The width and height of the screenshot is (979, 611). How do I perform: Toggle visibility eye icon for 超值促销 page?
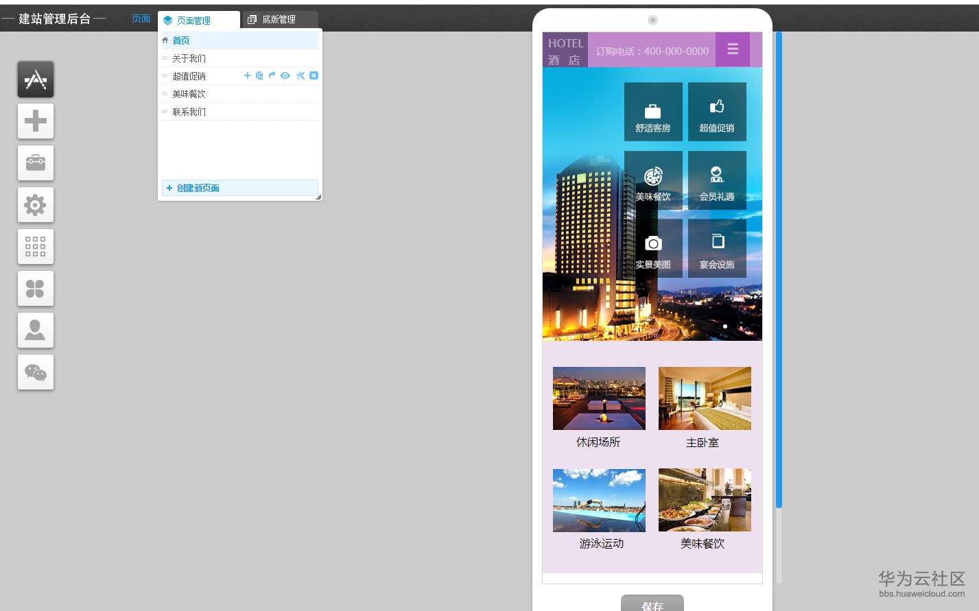(285, 75)
